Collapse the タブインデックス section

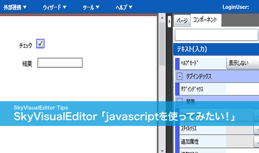(180, 76)
